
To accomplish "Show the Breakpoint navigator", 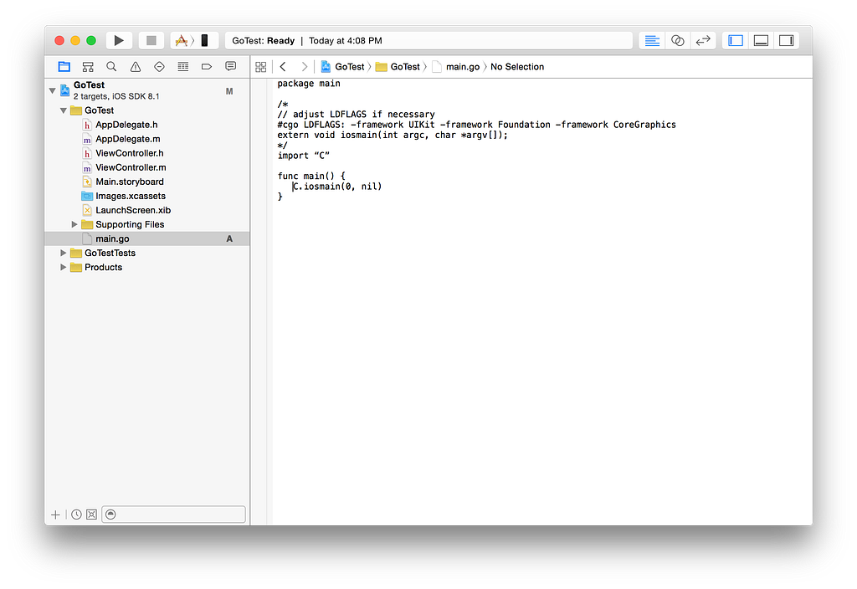I will tap(206, 66).
